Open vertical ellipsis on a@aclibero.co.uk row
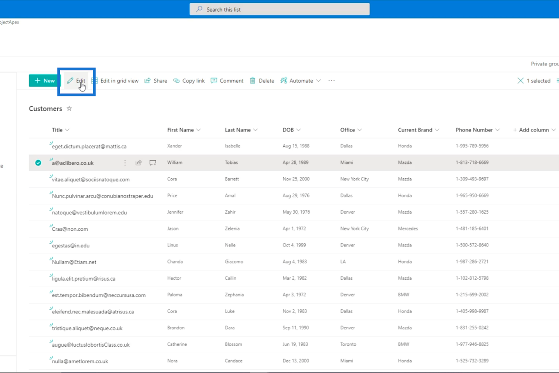 pos(125,162)
